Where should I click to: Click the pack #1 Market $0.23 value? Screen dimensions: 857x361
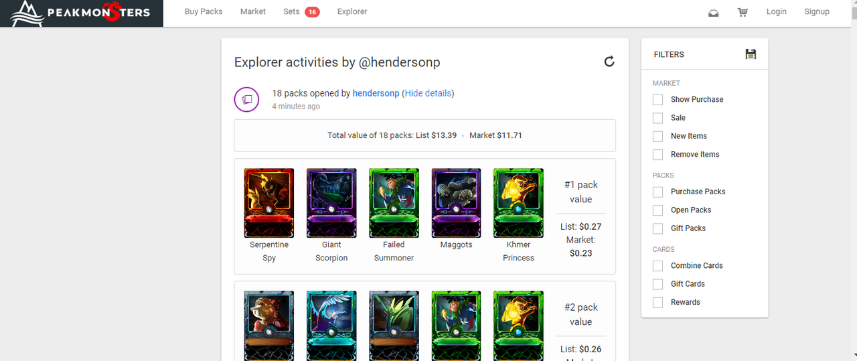[x=581, y=246]
